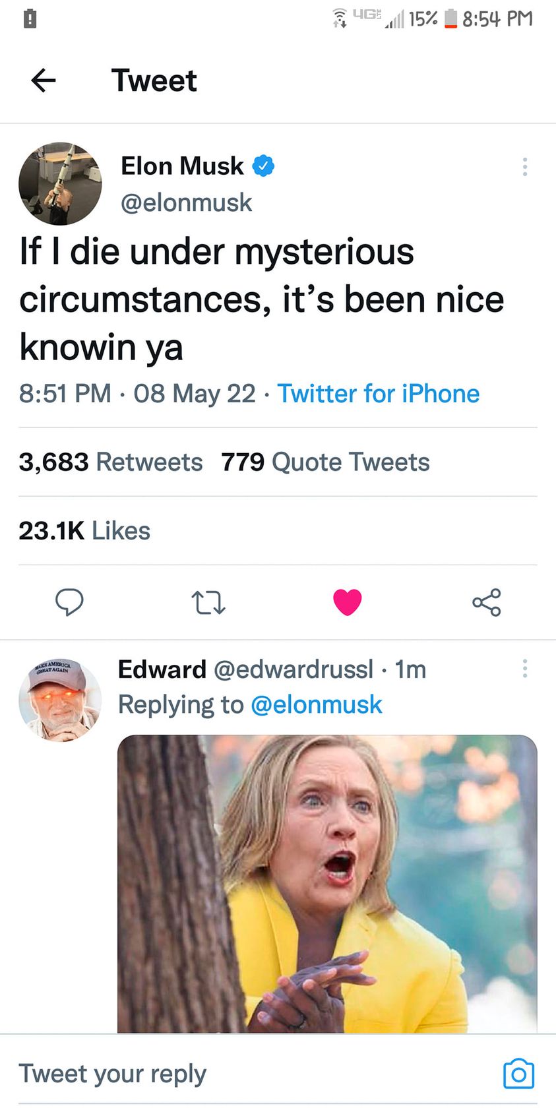The height and width of the screenshot is (1112, 556).
Task: Tap the retweet arrows icon
Action: pyautogui.click(x=208, y=603)
